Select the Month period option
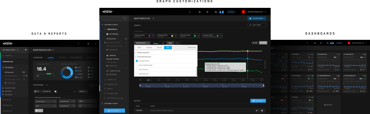 tap(177, 43)
